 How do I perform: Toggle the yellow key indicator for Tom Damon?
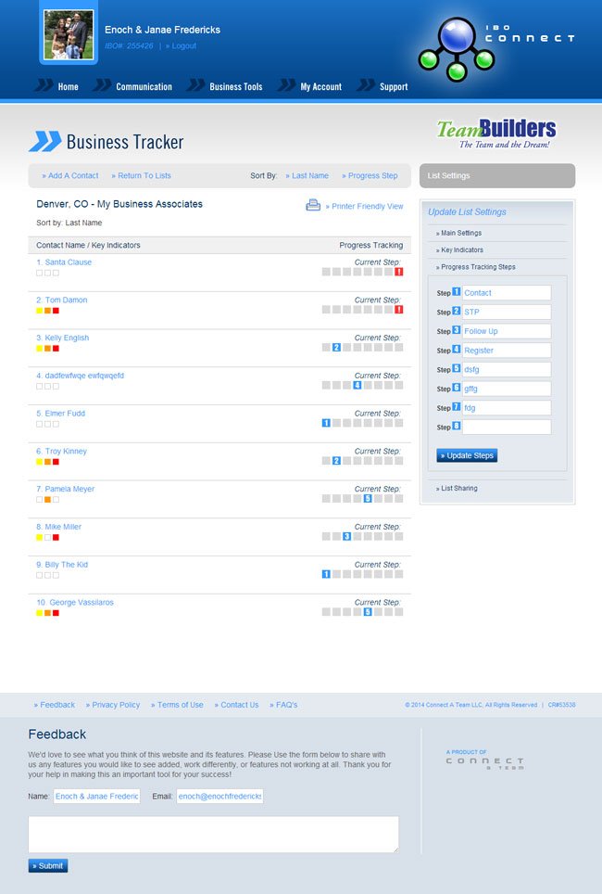tap(39, 311)
